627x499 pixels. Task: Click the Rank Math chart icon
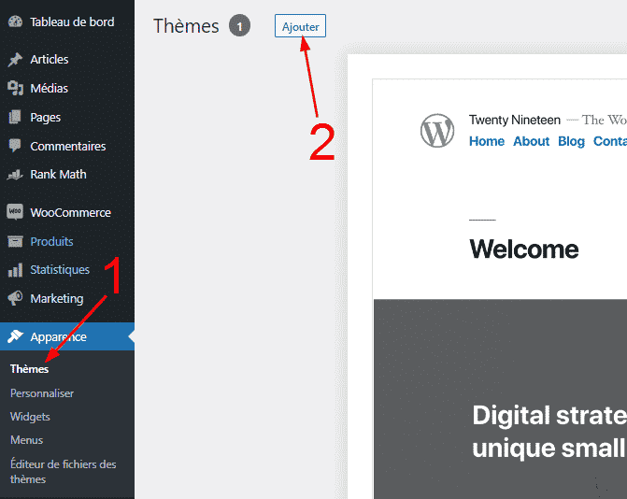[x=15, y=175]
